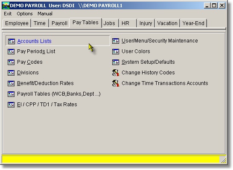This screenshot has width=233, height=170.
Task: Click the Pay Codes table icon
Action: click(11, 62)
